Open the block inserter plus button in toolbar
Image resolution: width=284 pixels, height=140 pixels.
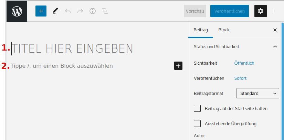[x=41, y=11]
